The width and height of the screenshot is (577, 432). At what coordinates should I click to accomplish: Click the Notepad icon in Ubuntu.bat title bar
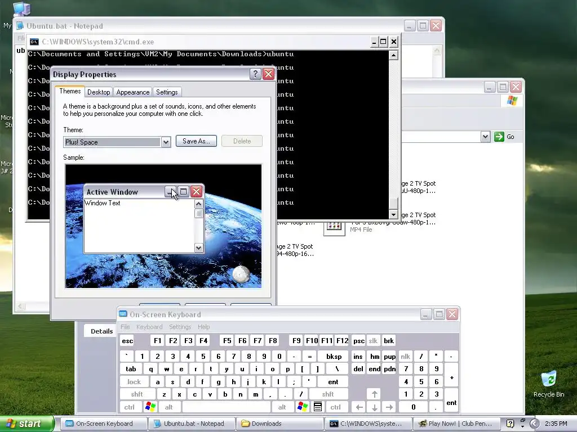pyautogui.click(x=20, y=26)
